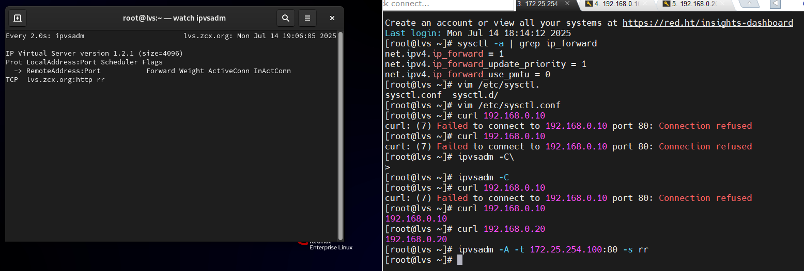Click key icon on tab 5. 192.168.0.20
Image resolution: width=804 pixels, height=271 pixels.
[667, 4]
